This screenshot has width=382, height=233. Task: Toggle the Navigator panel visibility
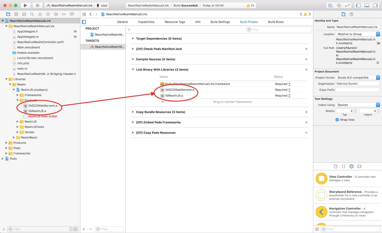click(x=359, y=5)
